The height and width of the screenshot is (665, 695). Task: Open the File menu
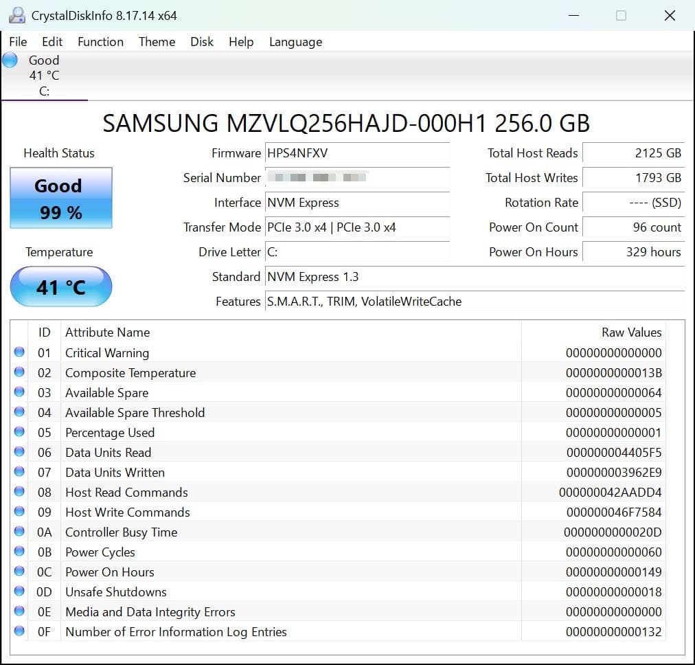click(17, 42)
